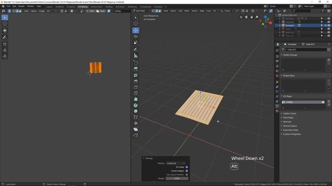The image size is (332, 186).
Task: Activate the Select Box tool in 3D viewport
Action: (136, 18)
